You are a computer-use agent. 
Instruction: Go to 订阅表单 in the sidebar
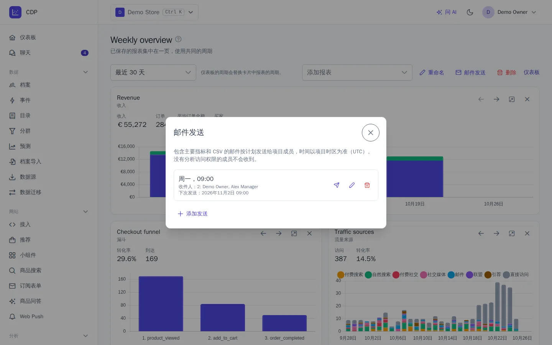(x=49, y=286)
